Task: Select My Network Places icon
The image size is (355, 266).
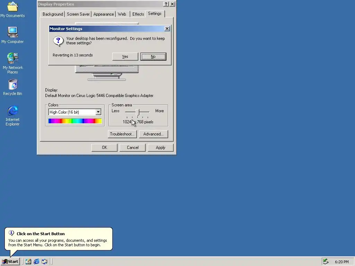Action: click(13, 63)
